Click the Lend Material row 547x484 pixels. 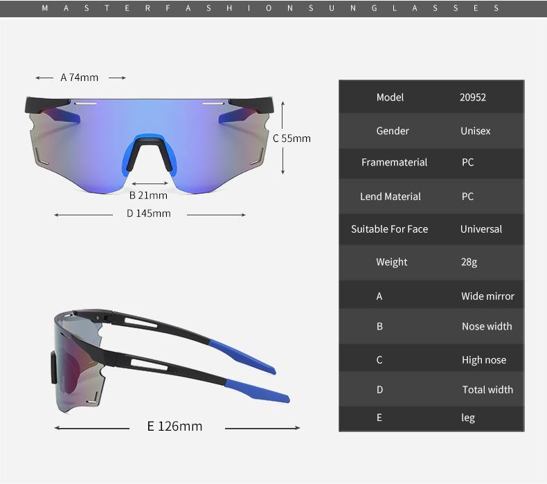pos(431,197)
